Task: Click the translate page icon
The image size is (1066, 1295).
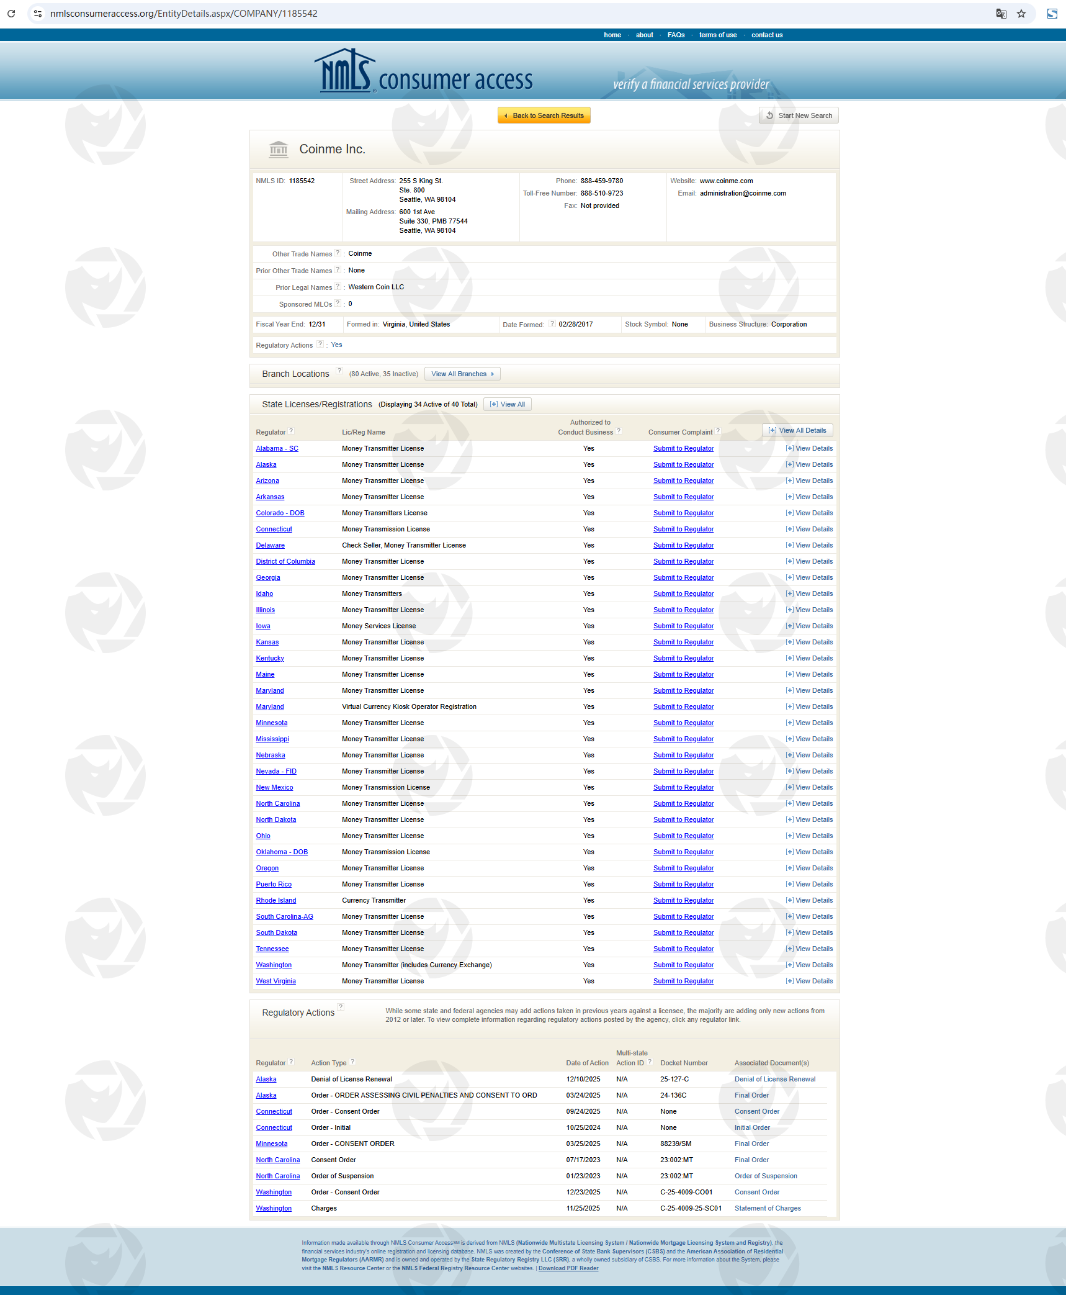Action: pyautogui.click(x=1001, y=14)
